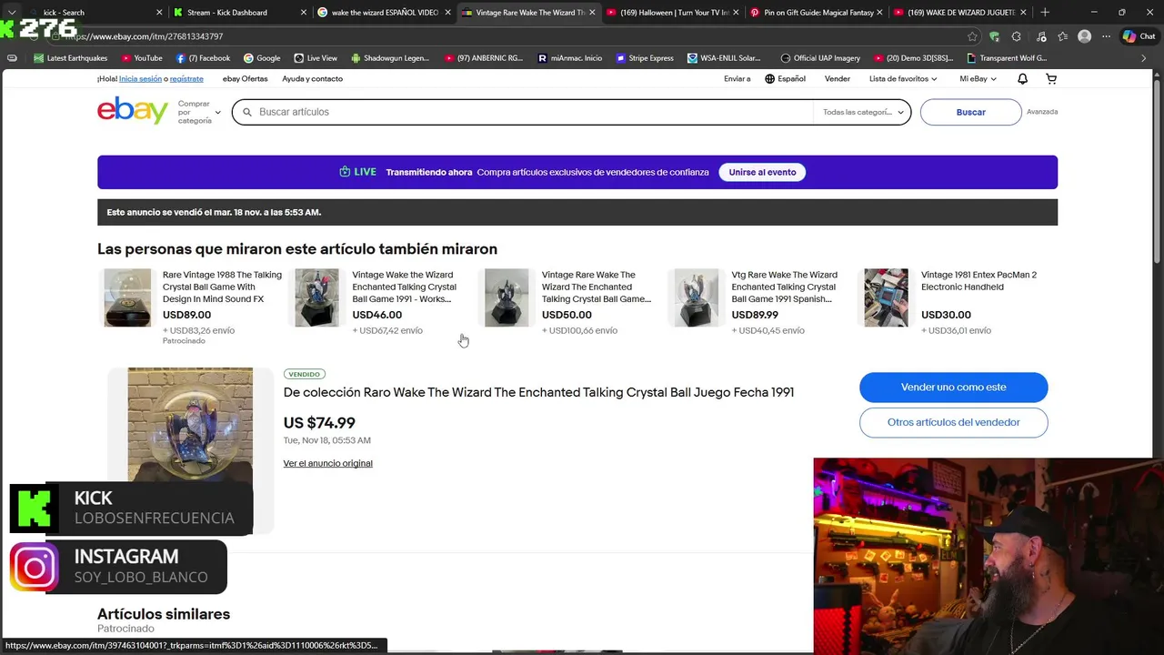Expand the Comprar por categoría dropdown
The height and width of the screenshot is (655, 1164).
pyautogui.click(x=199, y=112)
